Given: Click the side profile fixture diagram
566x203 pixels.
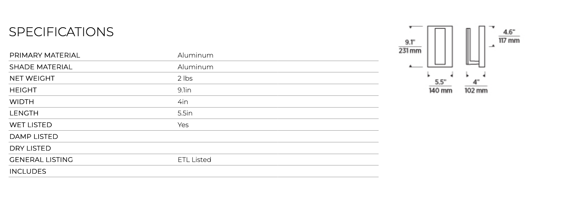Looking at the screenshot, I should pyautogui.click(x=475, y=46).
